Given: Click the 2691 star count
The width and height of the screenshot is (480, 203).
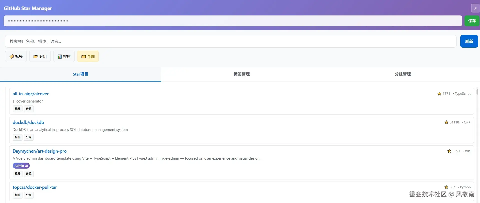Looking at the screenshot, I should (456, 151).
